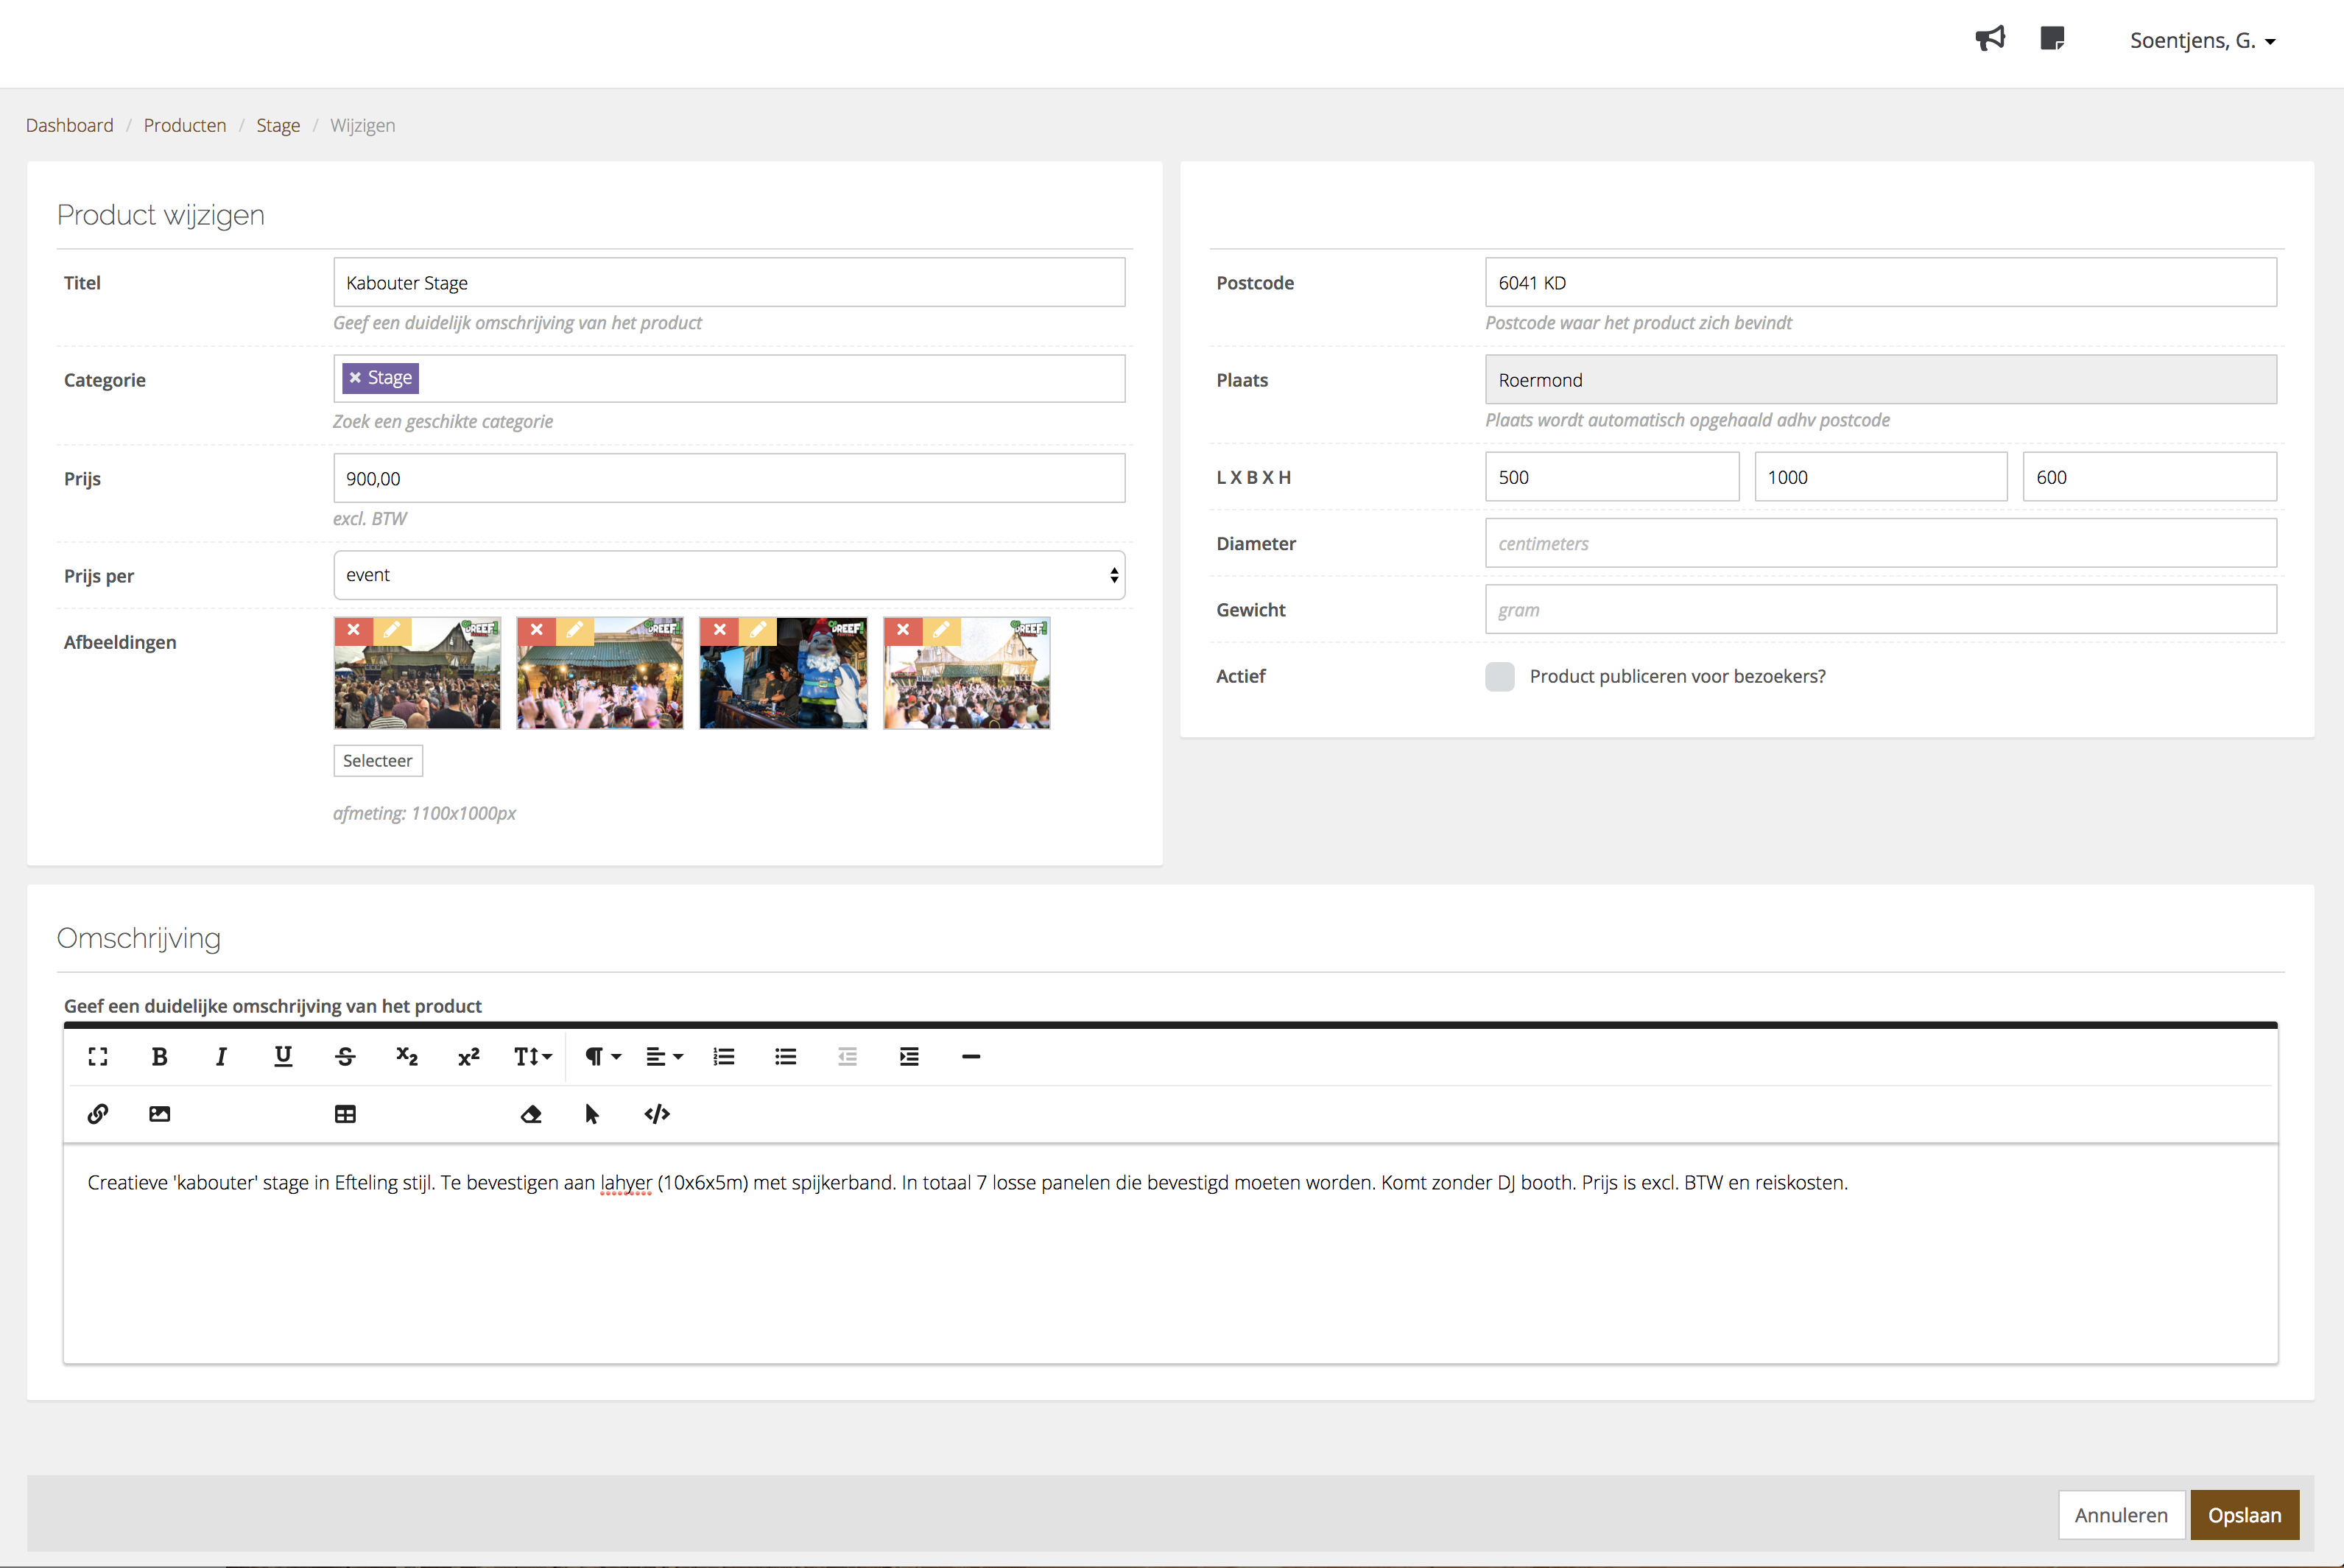The height and width of the screenshot is (1568, 2344).
Task: Apply subscript formatting
Action: [x=406, y=1057]
